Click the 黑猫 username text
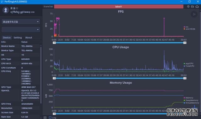Screen dimensions: 201x119 [13, 8]
